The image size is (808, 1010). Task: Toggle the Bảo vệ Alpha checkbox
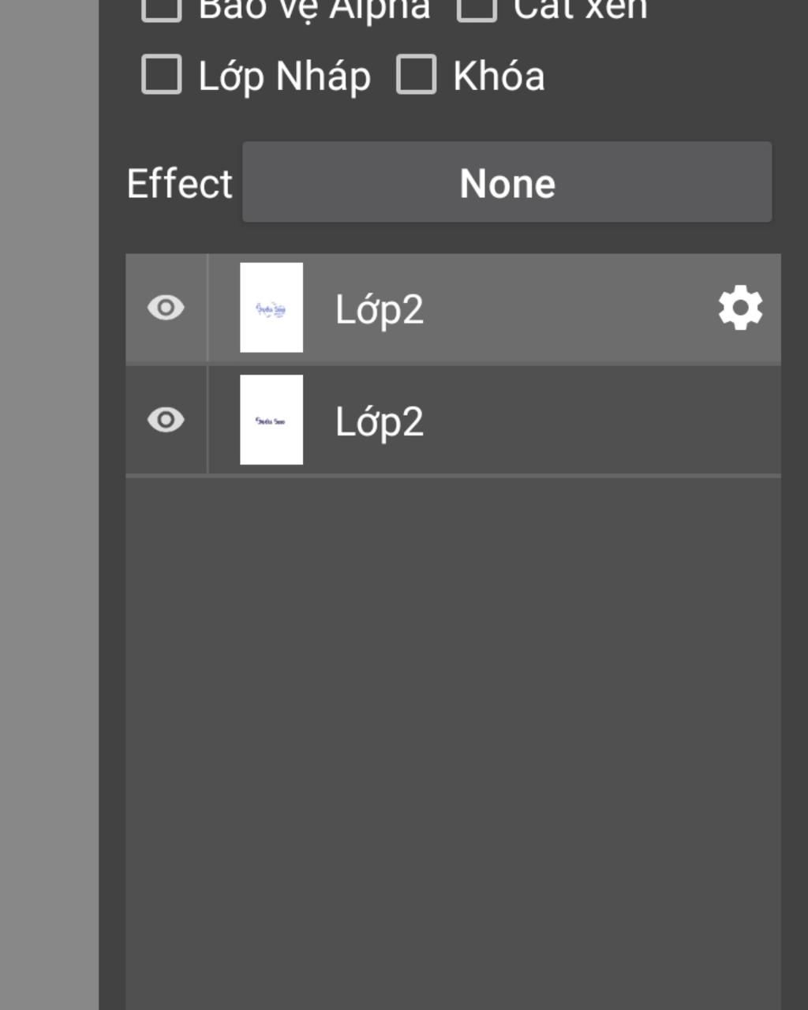click(162, 8)
